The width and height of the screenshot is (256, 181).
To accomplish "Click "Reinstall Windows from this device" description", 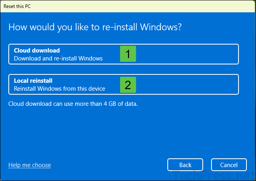I will tap(60, 88).
